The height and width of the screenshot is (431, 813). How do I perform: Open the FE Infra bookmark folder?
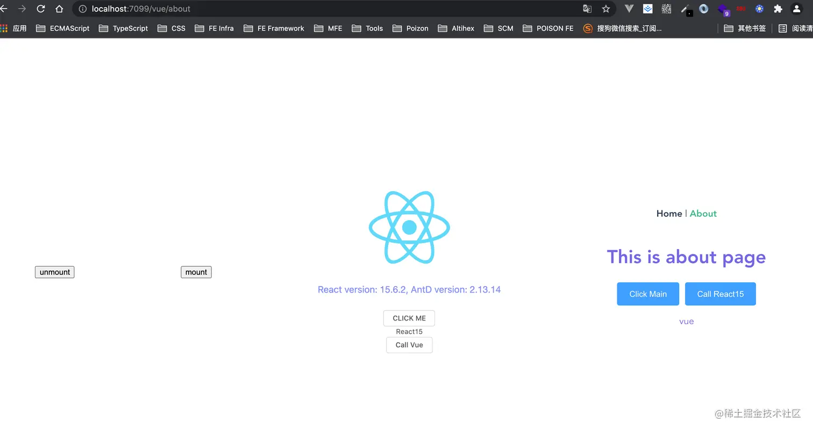click(x=215, y=28)
